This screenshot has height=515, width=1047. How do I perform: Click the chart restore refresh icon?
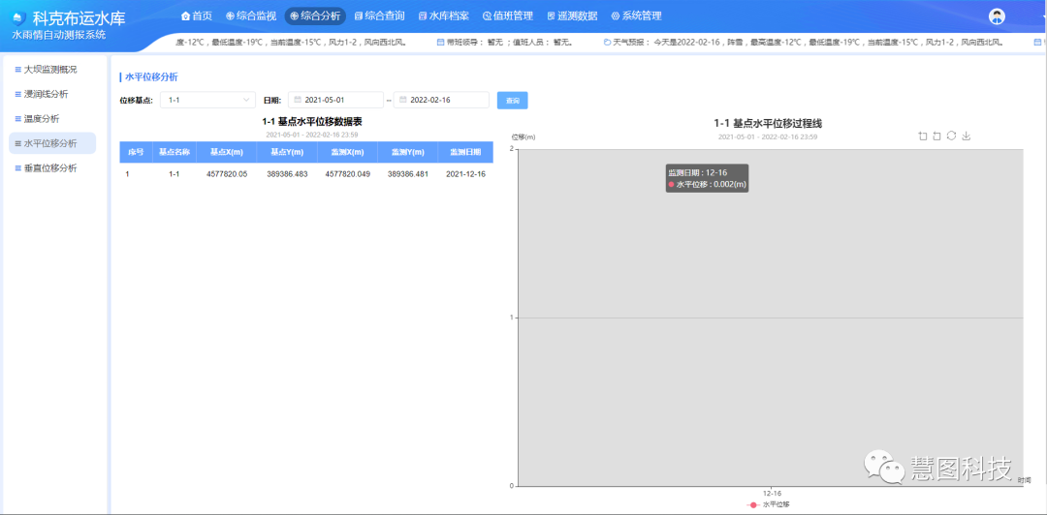point(952,136)
